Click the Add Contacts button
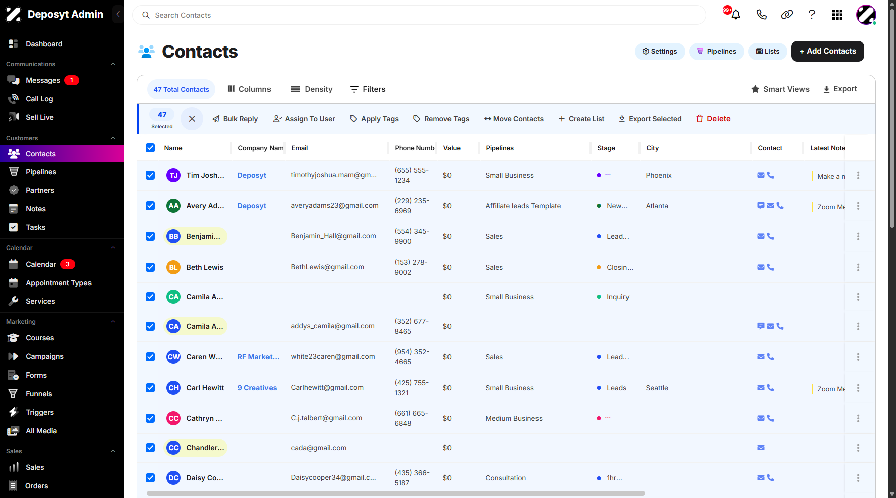Viewport: 896px width, 498px height. tap(828, 51)
